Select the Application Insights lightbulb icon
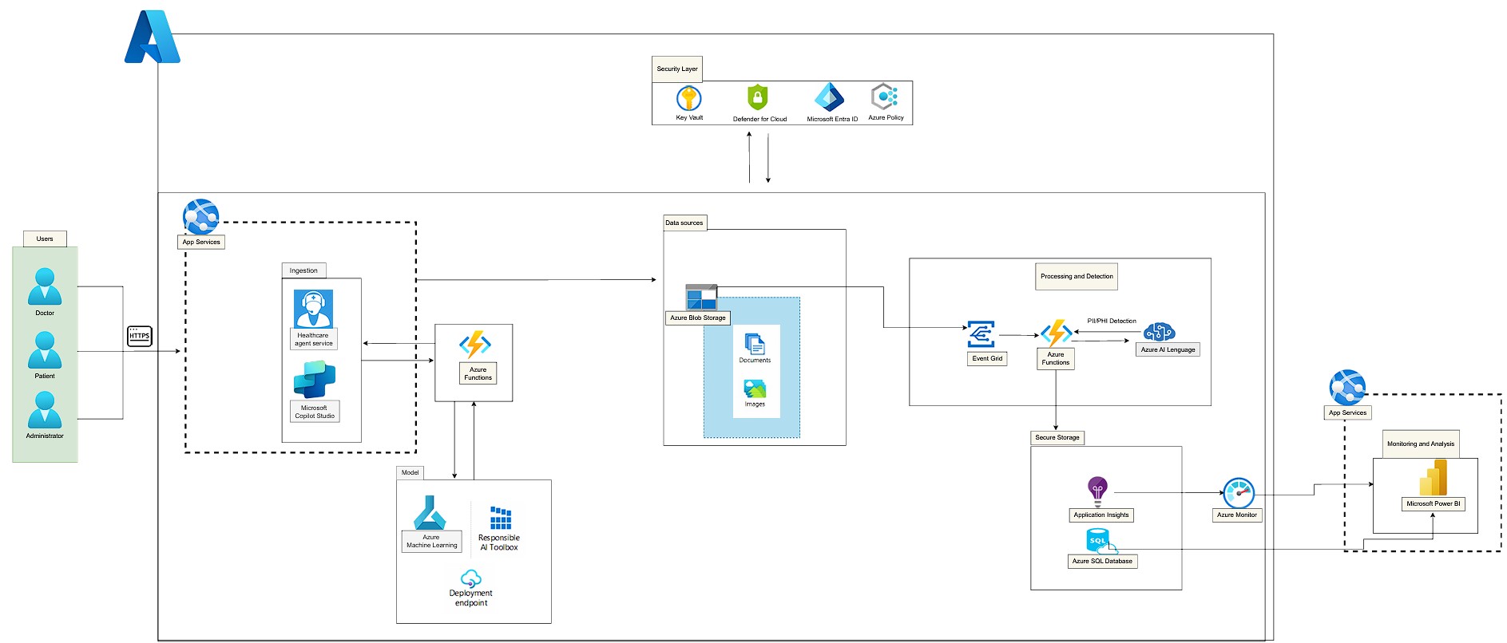The height and width of the screenshot is (643, 1507). click(1097, 491)
